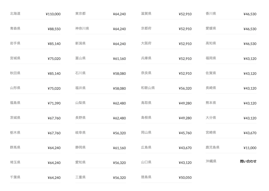
Task: Click the ¥50,050 price
Action: pyautogui.click(x=185, y=178)
